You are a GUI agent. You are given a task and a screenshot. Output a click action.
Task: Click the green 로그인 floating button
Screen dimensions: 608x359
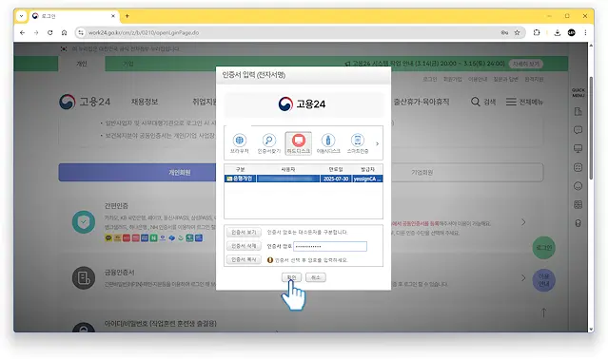point(543,248)
